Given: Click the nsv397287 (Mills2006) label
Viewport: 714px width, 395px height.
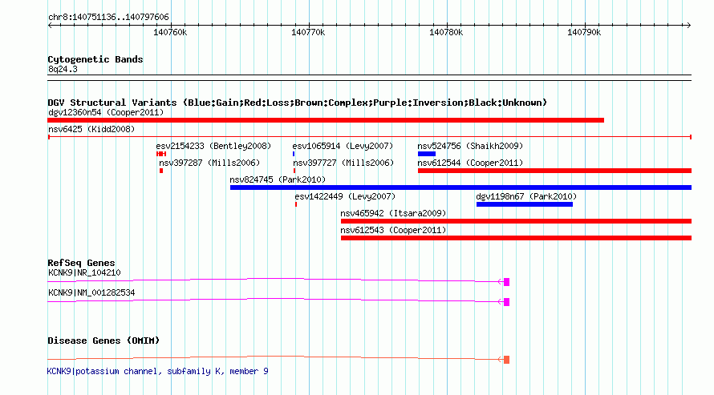Looking at the screenshot, I should point(209,163).
